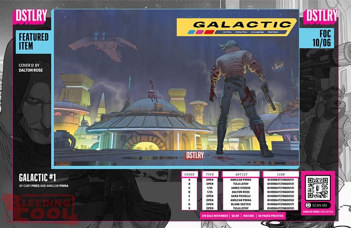This screenshot has height=228, width=351.
Task: Click the ISBN column header
Action: pyautogui.click(x=280, y=174)
